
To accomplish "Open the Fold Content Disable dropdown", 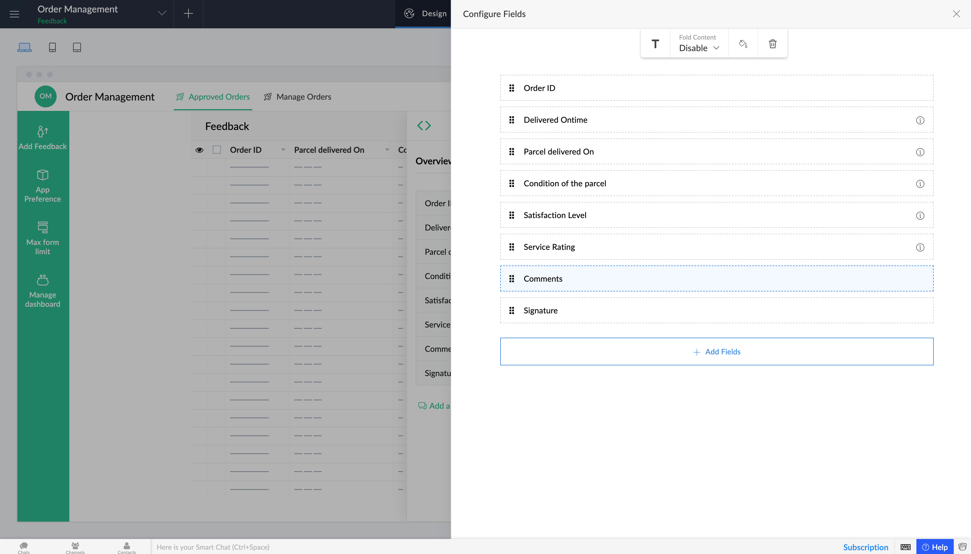I will point(699,48).
